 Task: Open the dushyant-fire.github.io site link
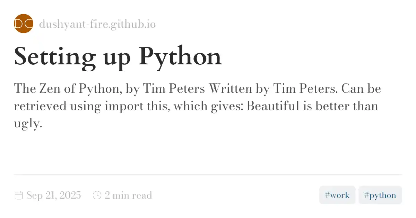coord(97,24)
